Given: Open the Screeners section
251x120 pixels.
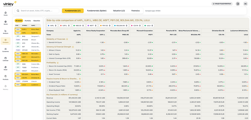Looking at the screenshot, I should [6, 50].
